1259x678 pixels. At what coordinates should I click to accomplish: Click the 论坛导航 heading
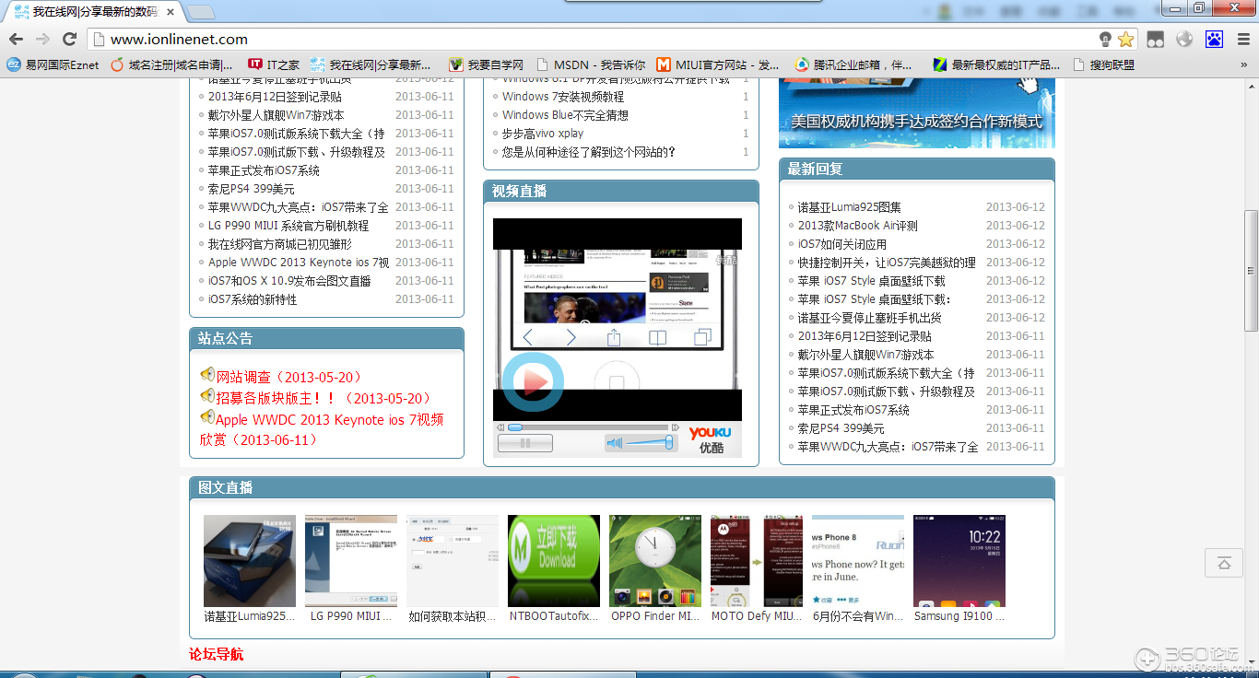click(x=217, y=654)
